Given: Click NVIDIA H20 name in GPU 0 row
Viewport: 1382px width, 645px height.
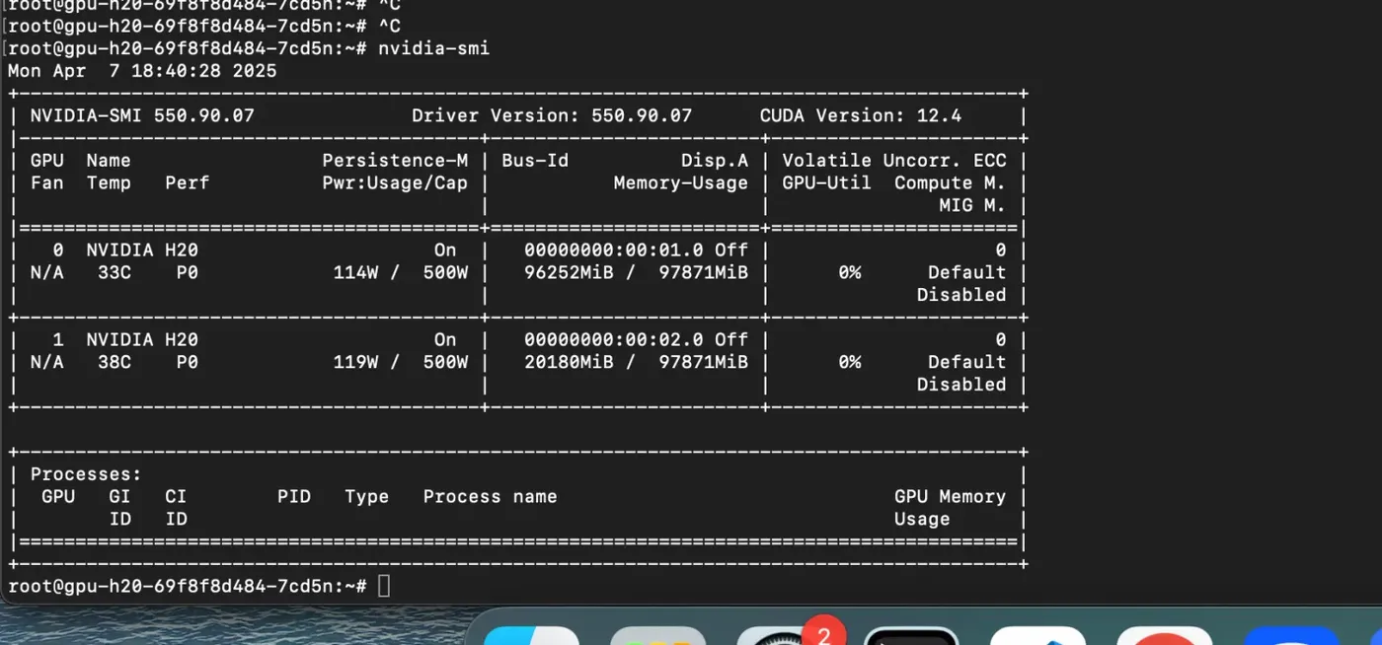Looking at the screenshot, I should pos(142,251).
